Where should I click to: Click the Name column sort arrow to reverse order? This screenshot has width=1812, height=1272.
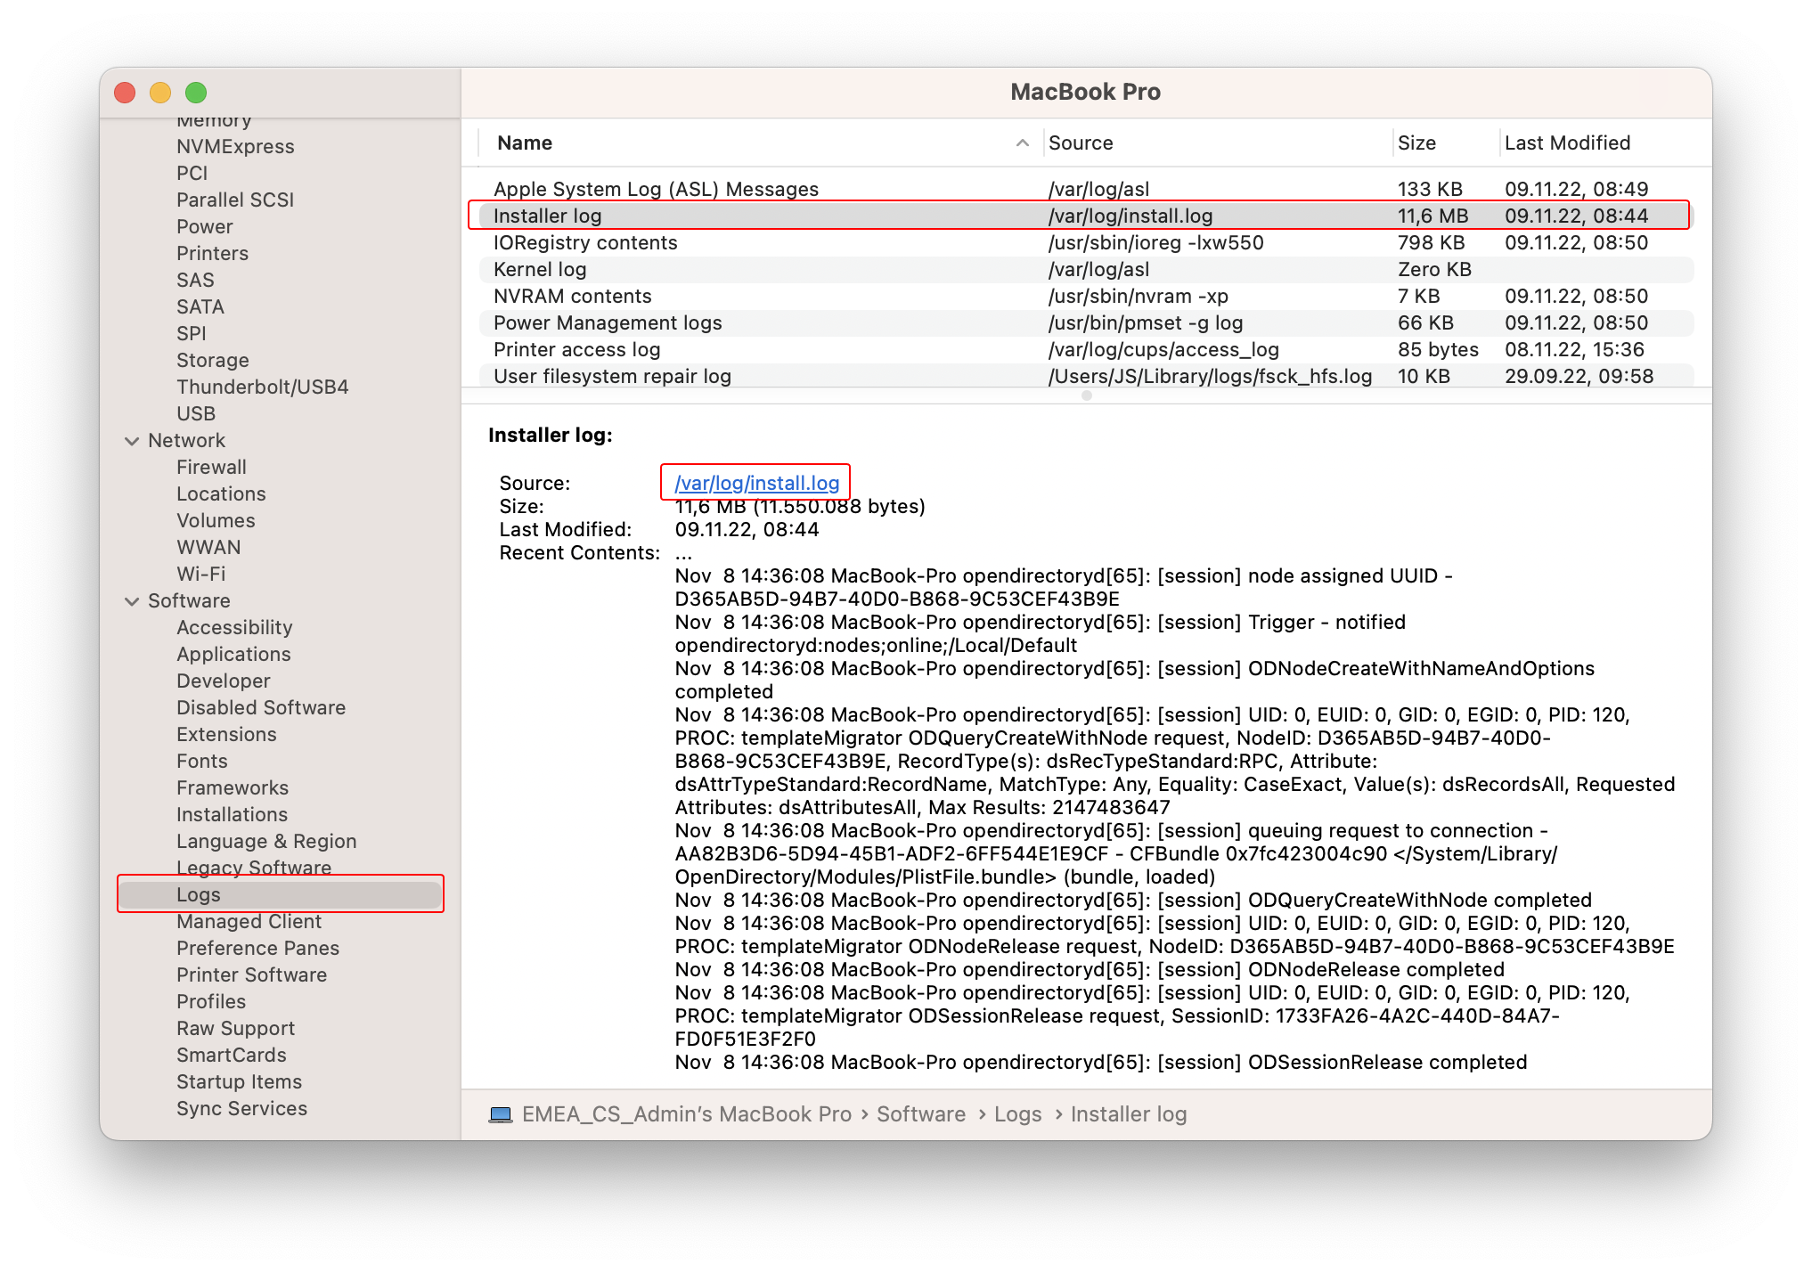point(1021,143)
